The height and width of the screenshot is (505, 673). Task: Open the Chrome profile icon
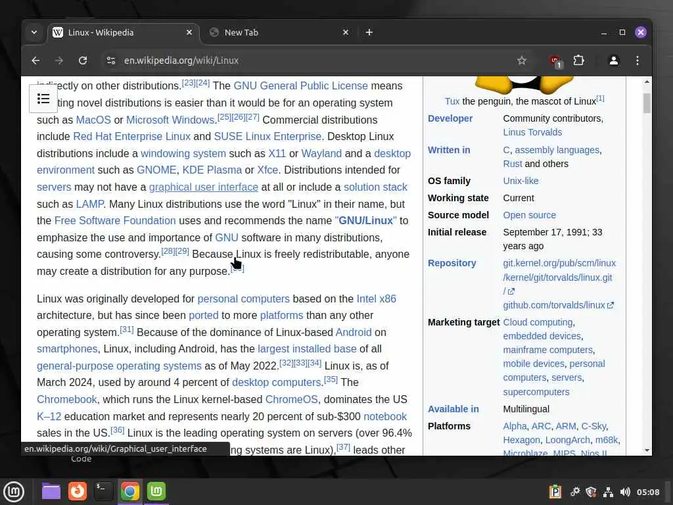[614, 60]
